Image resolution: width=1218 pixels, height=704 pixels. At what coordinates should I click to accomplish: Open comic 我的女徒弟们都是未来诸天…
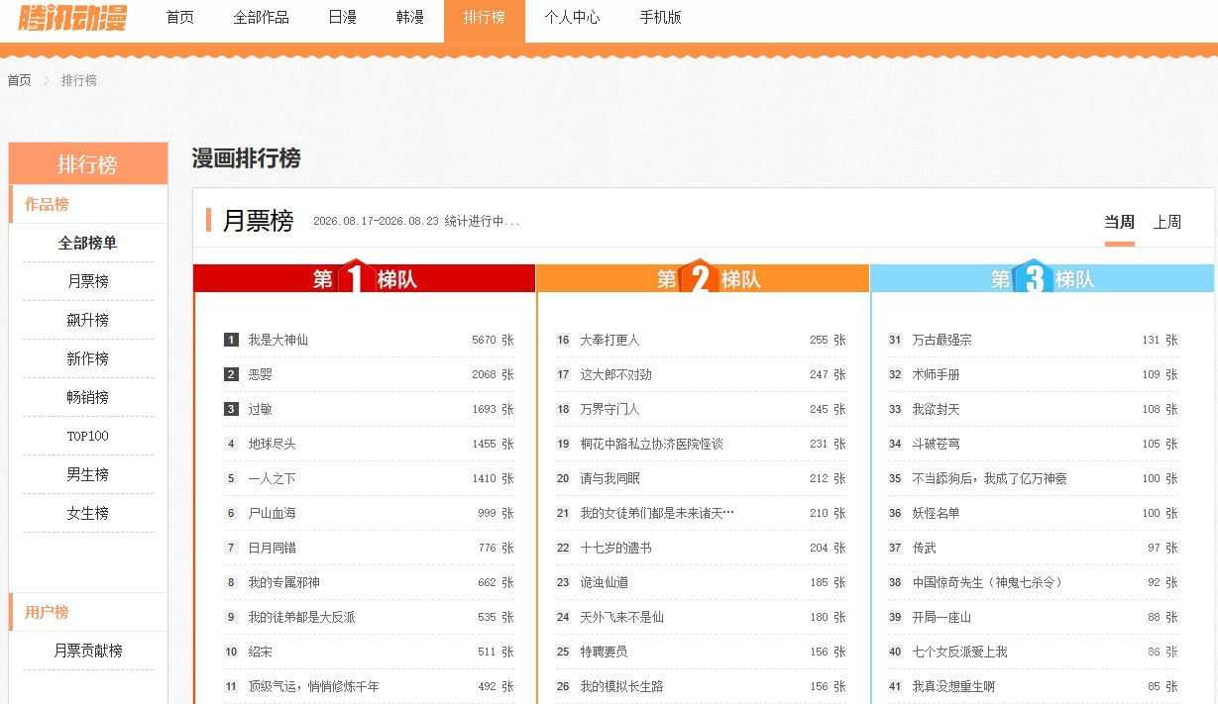coord(657,513)
